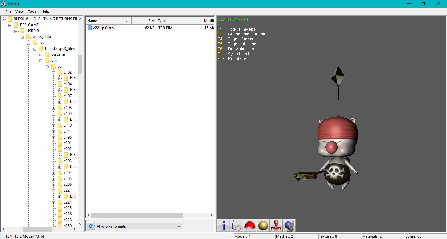Click the red robot figure toolbar icon
Viewport: 447px width, 239px height.
276,226
